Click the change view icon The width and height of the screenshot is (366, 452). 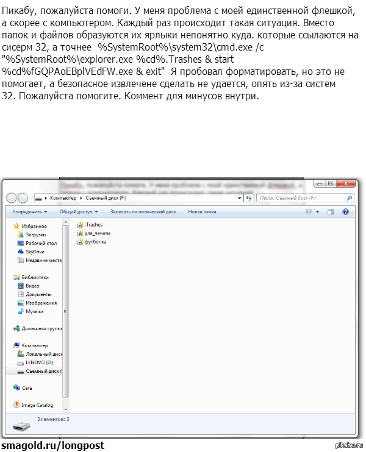pyautogui.click(x=308, y=212)
